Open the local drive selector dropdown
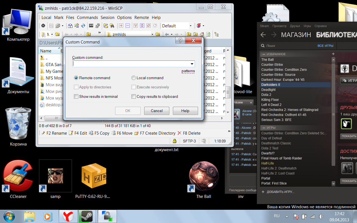Image resolution: width=357 pixels, height=223 pixels. pyautogui.click(x=52, y=34)
